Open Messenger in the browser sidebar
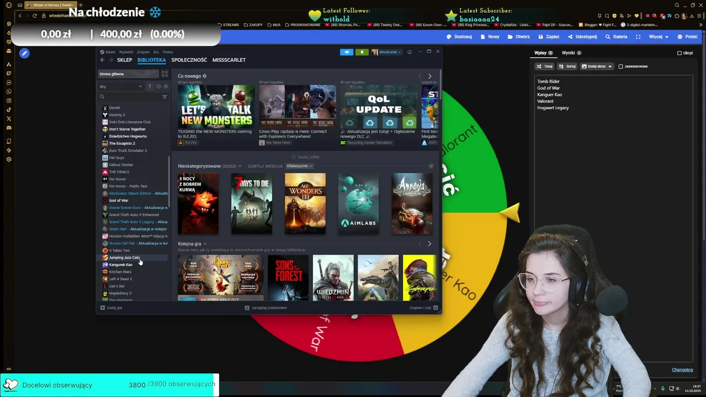 pyautogui.click(x=9, y=82)
